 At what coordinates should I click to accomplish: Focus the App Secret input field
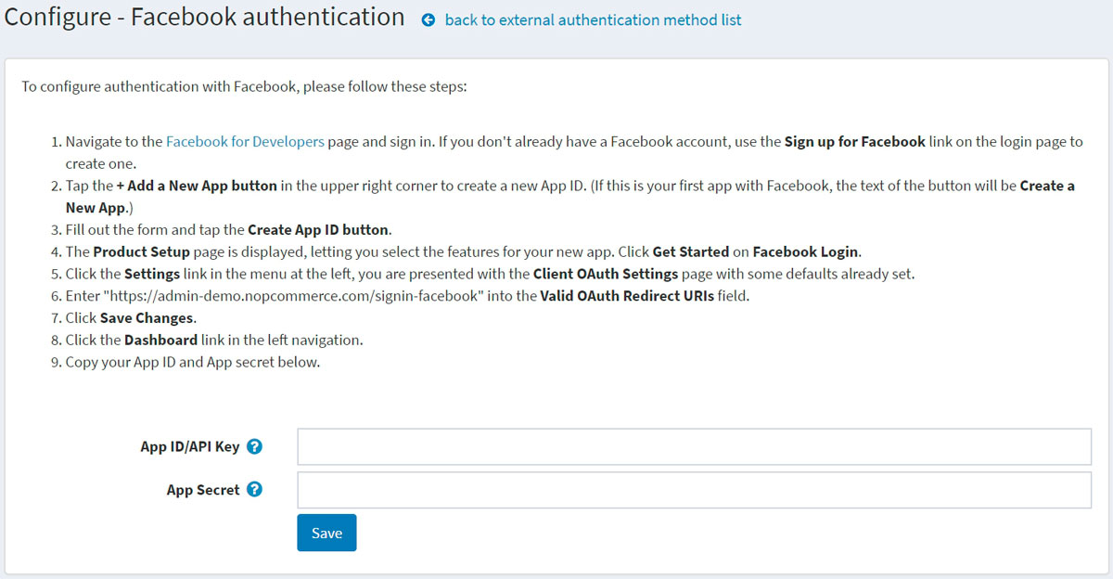694,490
